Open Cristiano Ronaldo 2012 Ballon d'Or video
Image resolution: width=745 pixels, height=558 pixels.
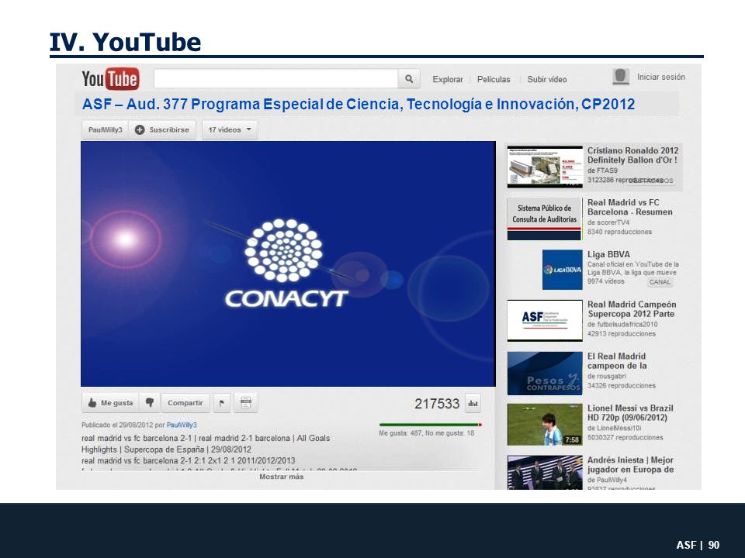632,155
